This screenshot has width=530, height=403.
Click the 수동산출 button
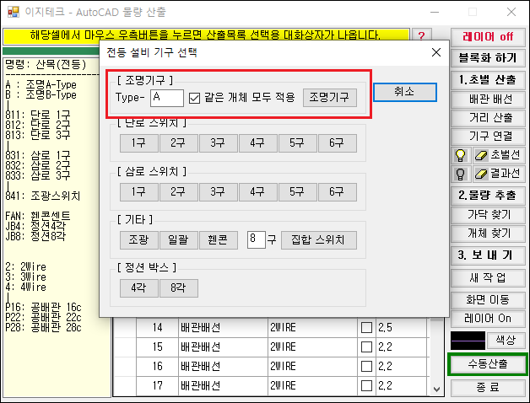(x=488, y=364)
